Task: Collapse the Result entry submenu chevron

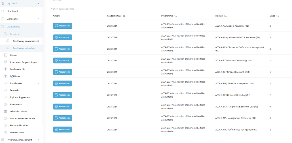Action: [39, 34]
